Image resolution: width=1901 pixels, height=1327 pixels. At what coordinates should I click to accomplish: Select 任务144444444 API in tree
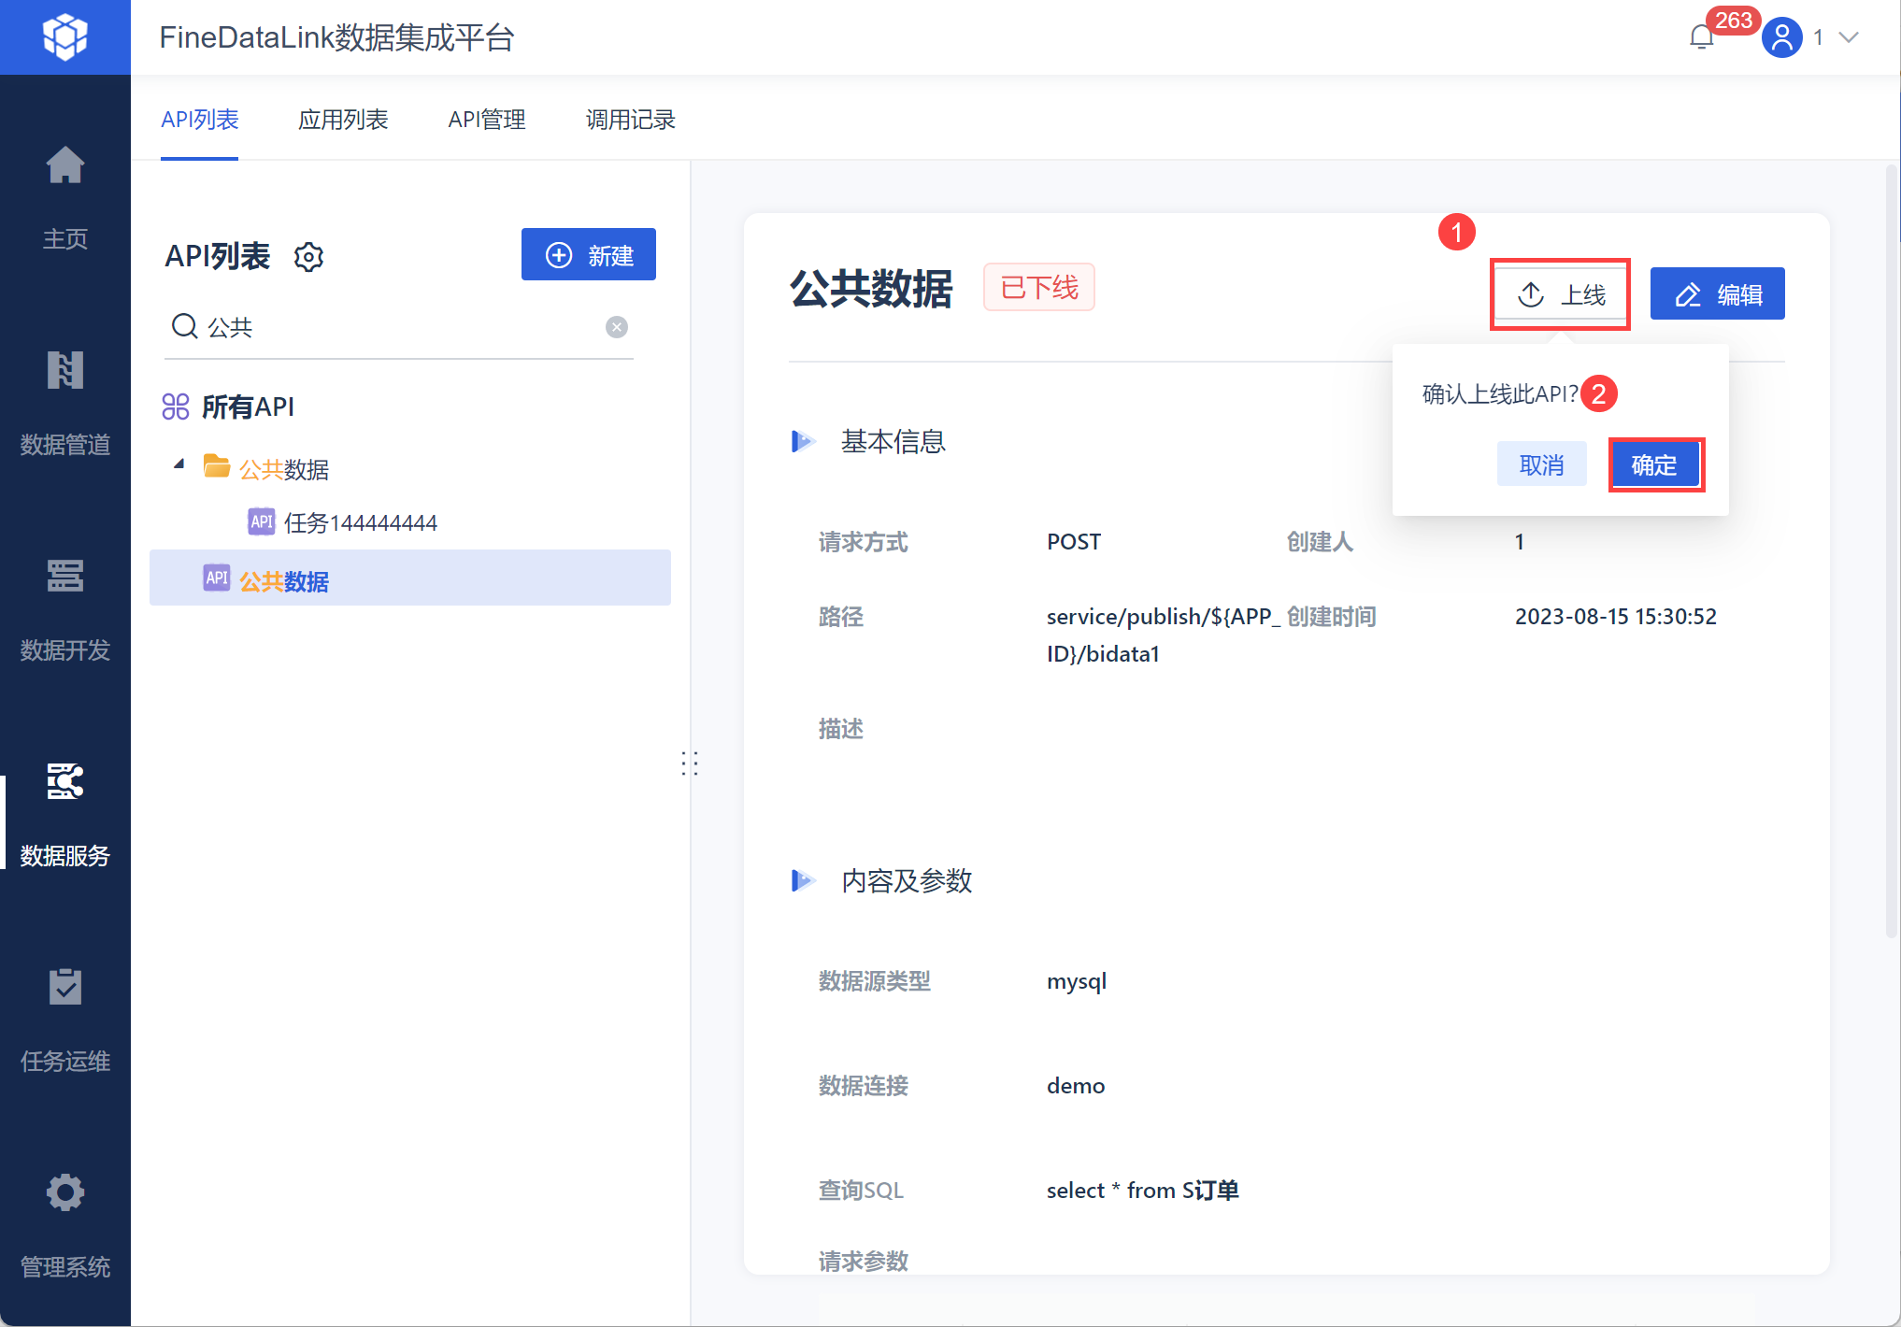[x=360, y=522]
